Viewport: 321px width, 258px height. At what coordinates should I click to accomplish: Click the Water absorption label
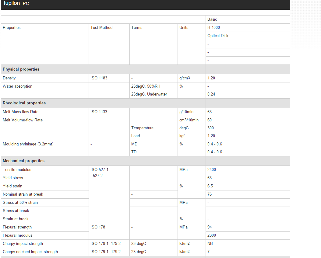18,86
